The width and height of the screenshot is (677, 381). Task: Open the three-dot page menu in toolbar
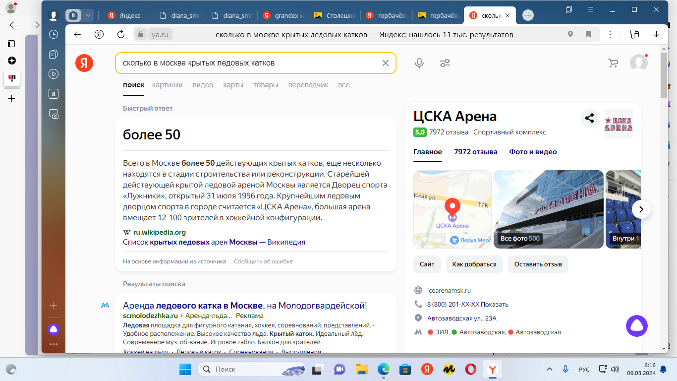[610, 34]
